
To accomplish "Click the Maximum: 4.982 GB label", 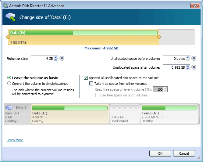I will click(x=101, y=48).
